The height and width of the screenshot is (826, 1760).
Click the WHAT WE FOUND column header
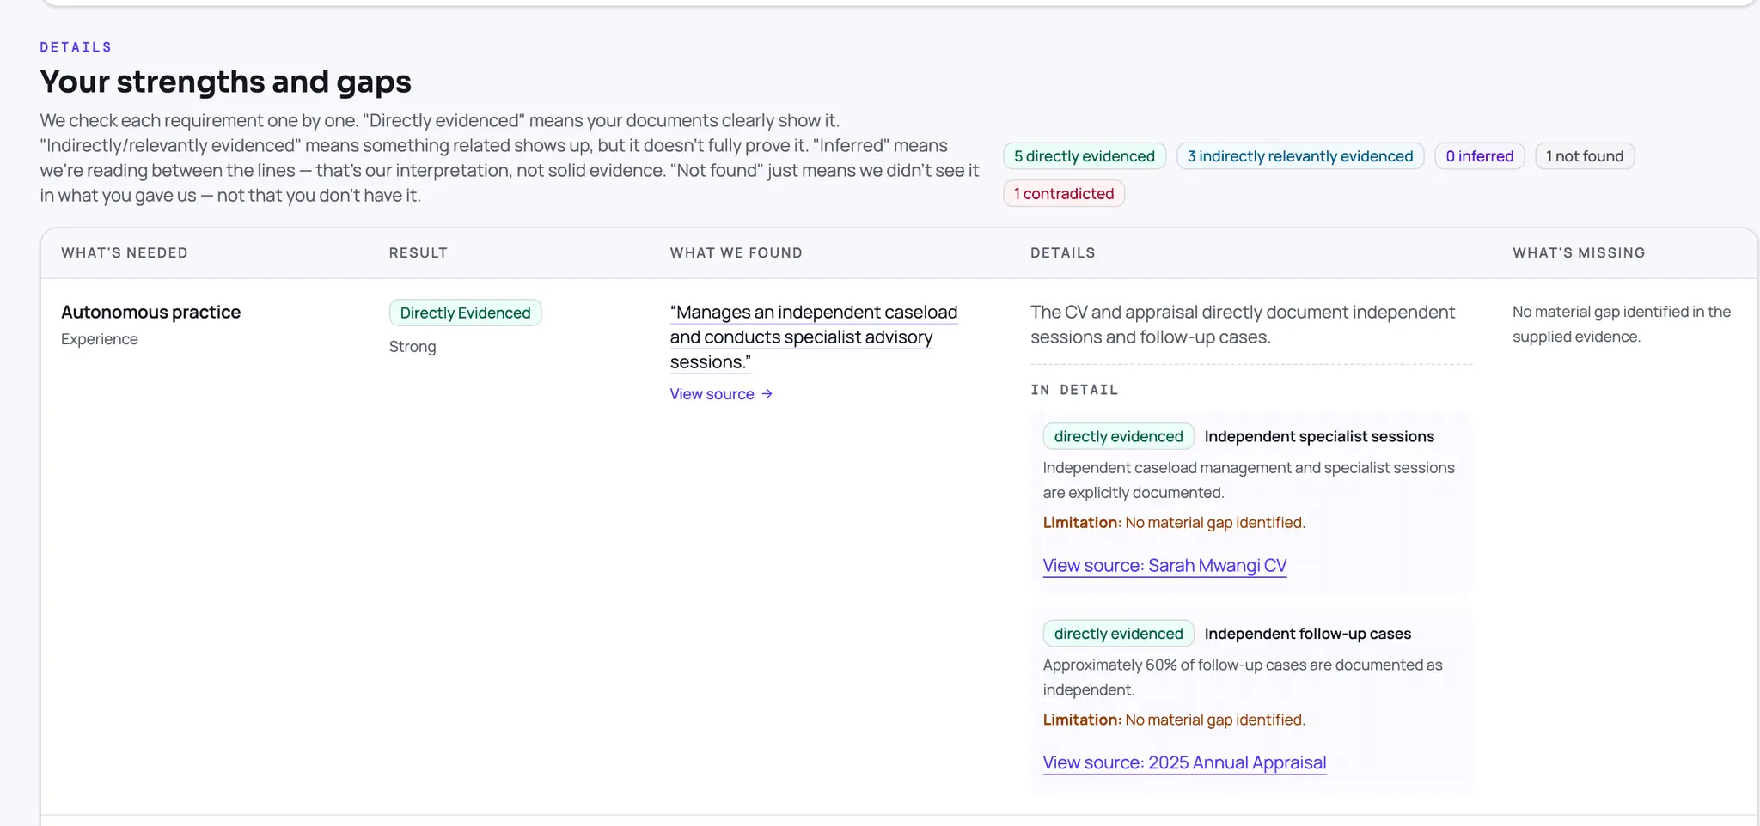(x=736, y=253)
